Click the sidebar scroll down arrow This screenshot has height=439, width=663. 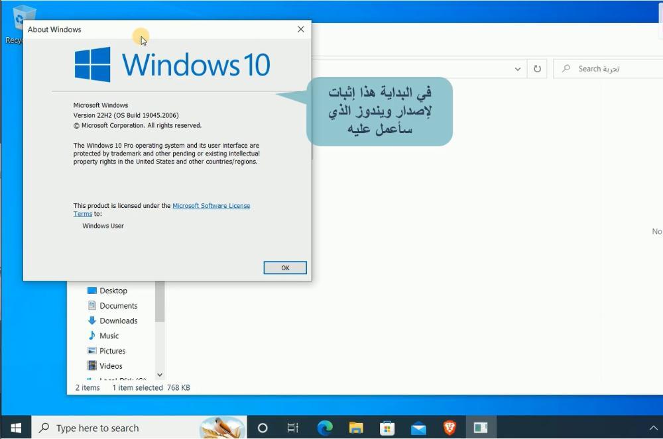tap(160, 374)
